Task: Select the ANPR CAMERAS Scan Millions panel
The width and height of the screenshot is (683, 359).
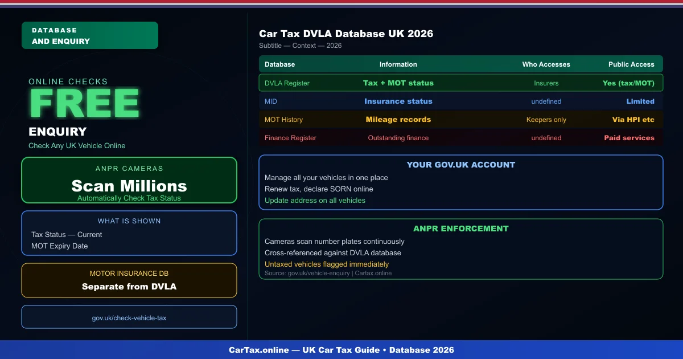Action: 129,180
